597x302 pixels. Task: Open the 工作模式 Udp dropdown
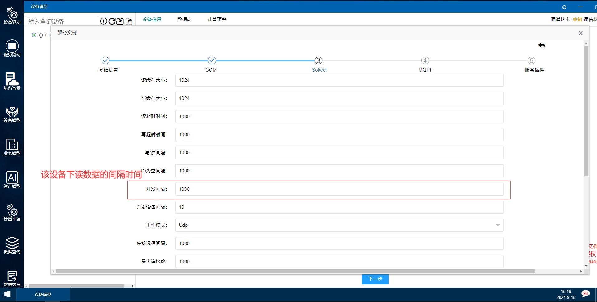(339, 225)
